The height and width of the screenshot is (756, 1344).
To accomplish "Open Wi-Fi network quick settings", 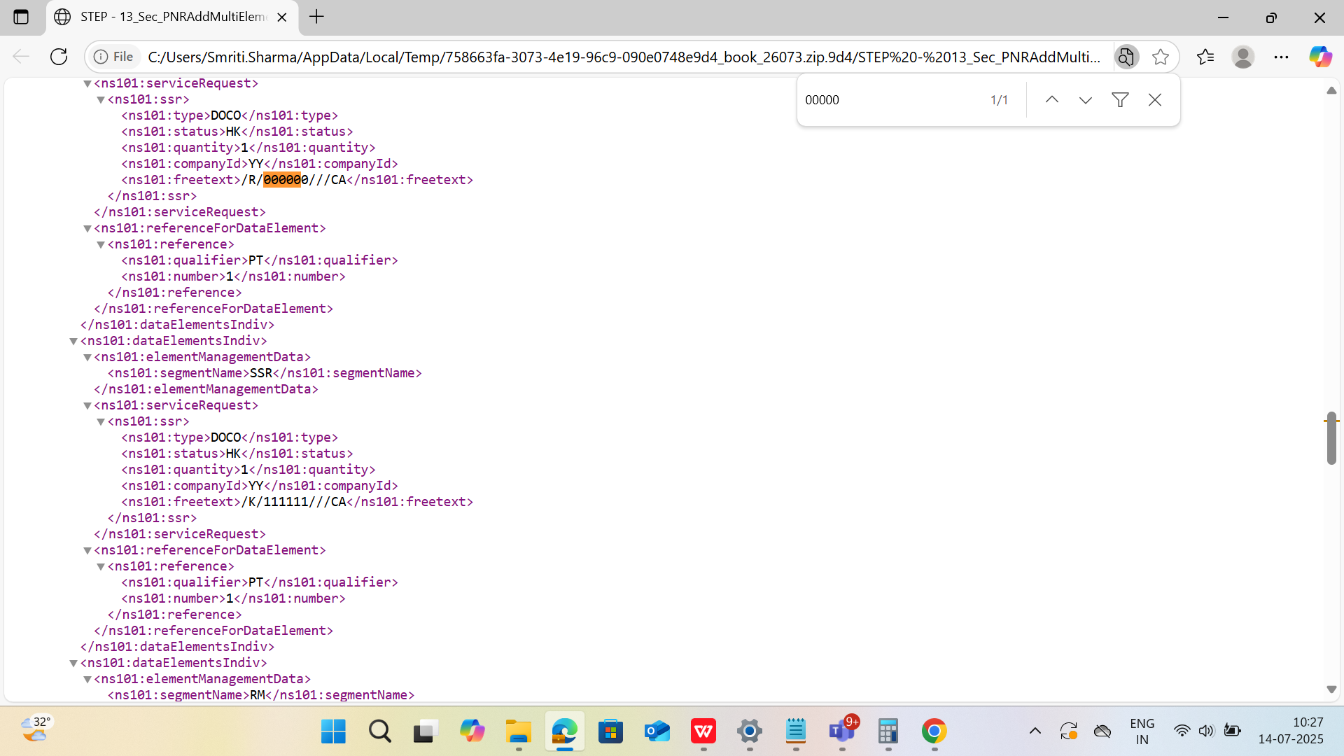I will pyautogui.click(x=1182, y=731).
